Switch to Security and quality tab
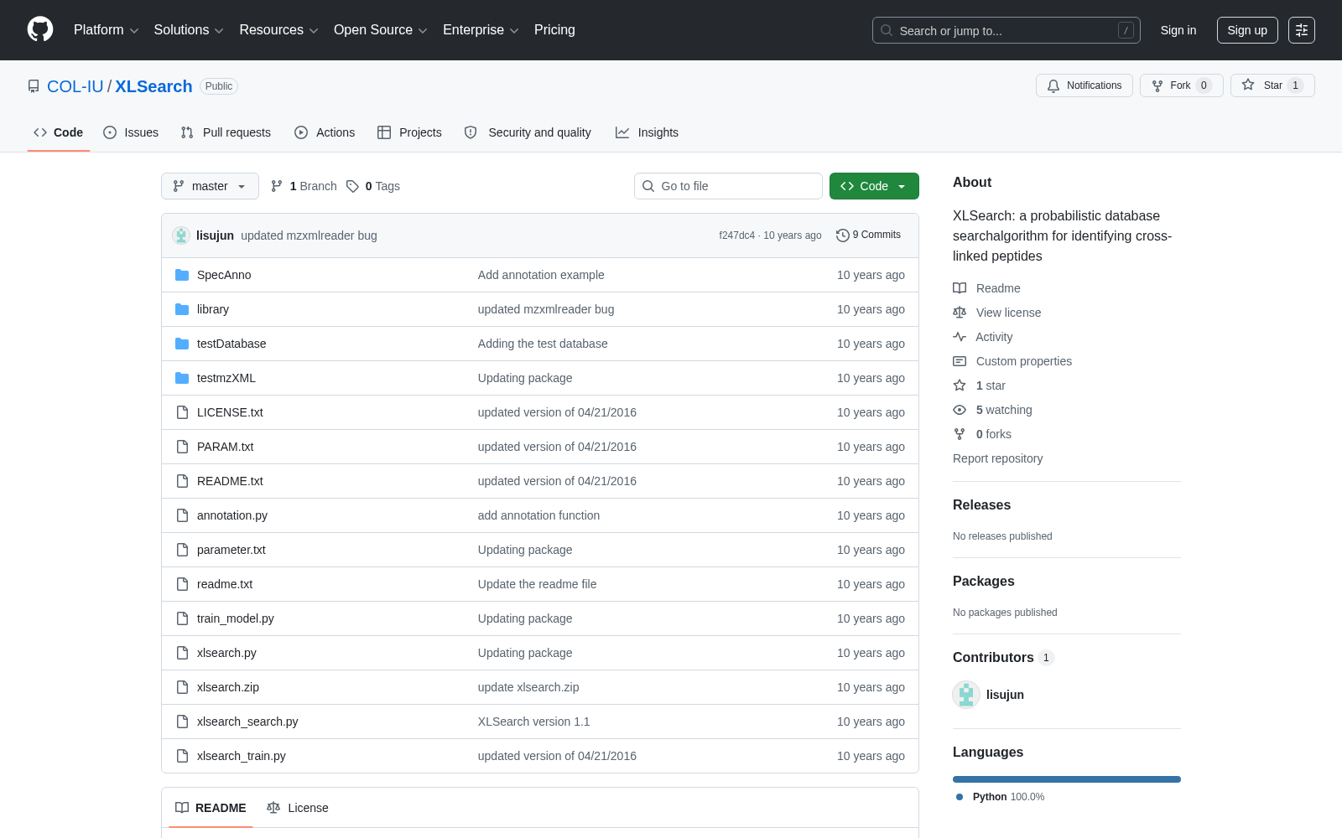 pyautogui.click(x=528, y=132)
